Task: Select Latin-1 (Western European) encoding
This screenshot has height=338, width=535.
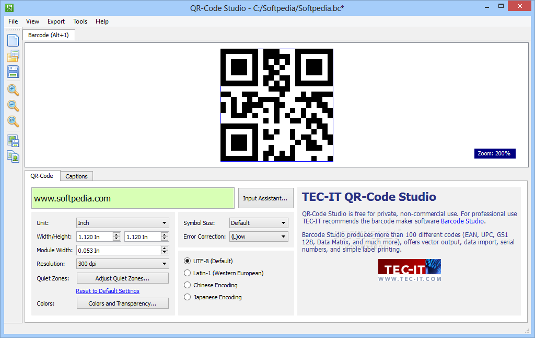Action: click(x=187, y=273)
